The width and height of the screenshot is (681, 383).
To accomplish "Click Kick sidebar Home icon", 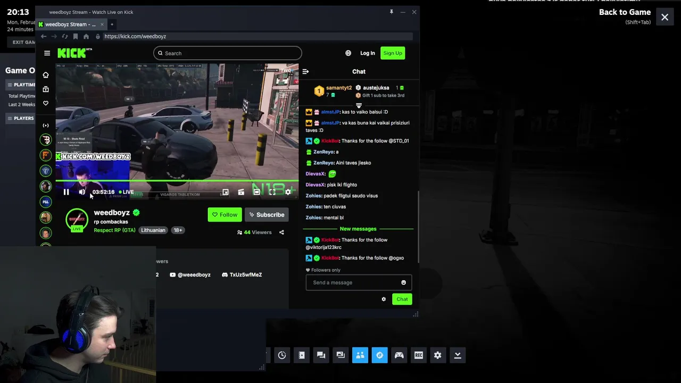I will [x=46, y=75].
